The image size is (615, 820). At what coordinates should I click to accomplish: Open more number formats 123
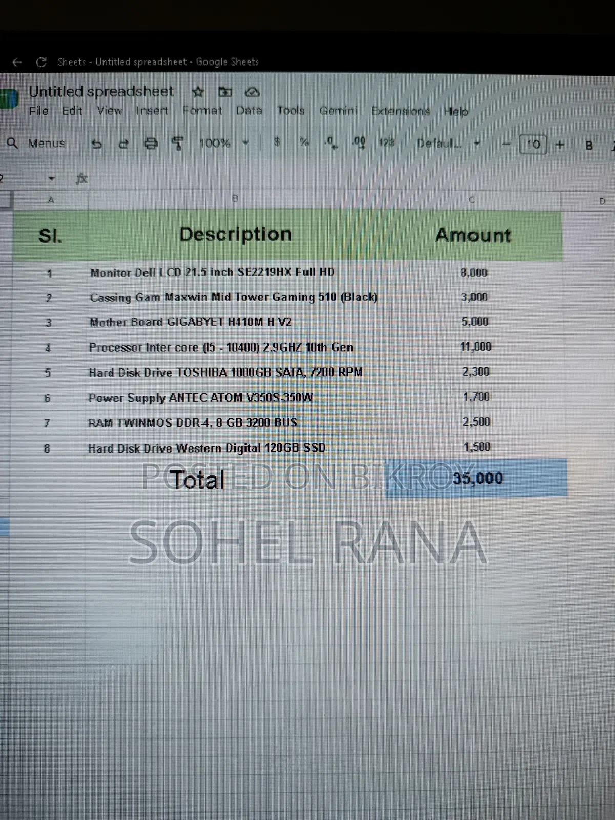[x=387, y=142]
